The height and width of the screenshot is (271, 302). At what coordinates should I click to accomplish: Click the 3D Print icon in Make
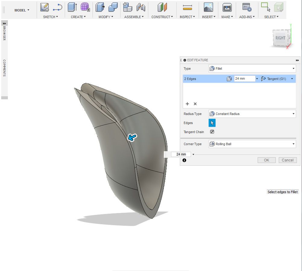227,7
